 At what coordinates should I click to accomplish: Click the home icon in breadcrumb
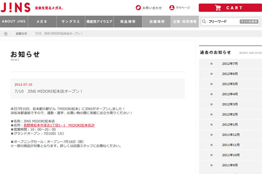6,34
